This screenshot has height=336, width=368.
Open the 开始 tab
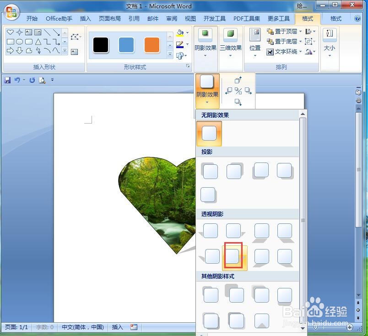32,19
